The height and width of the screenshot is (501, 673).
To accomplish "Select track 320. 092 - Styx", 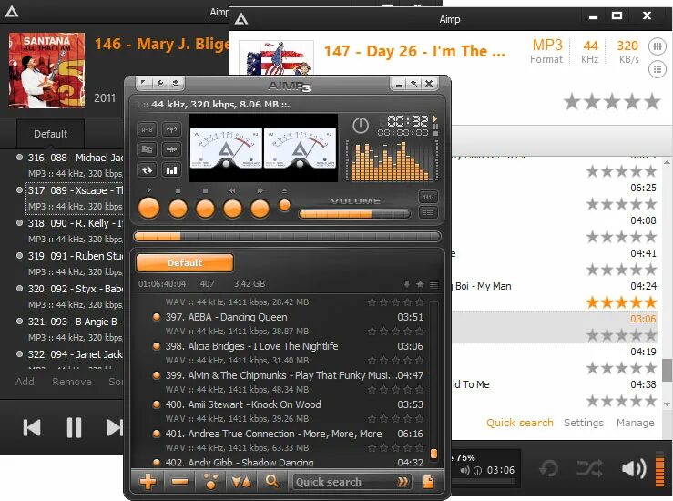I will [68, 297].
